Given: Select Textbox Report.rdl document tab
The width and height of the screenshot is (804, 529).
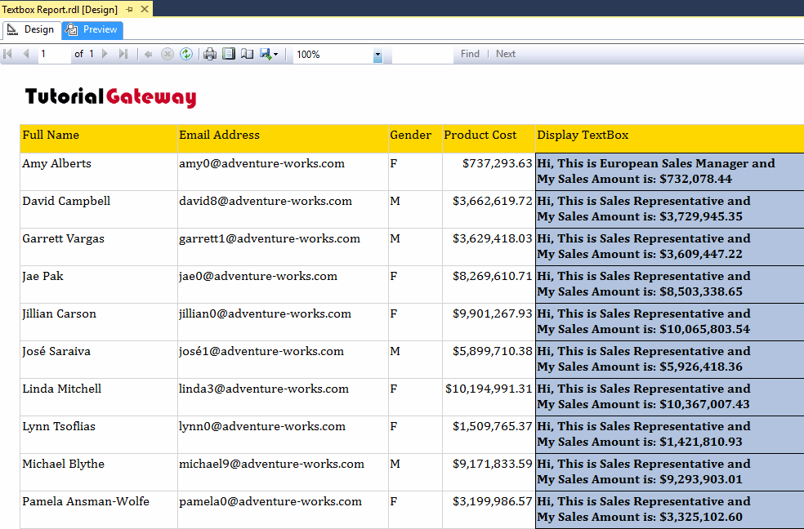Looking at the screenshot, I should 60,9.
